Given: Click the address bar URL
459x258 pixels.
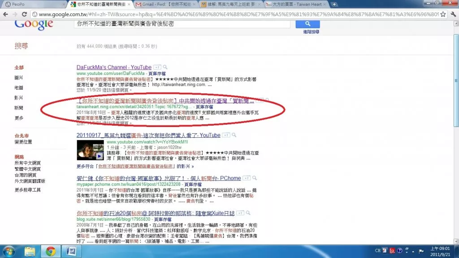Looking at the screenshot, I should point(238,14).
